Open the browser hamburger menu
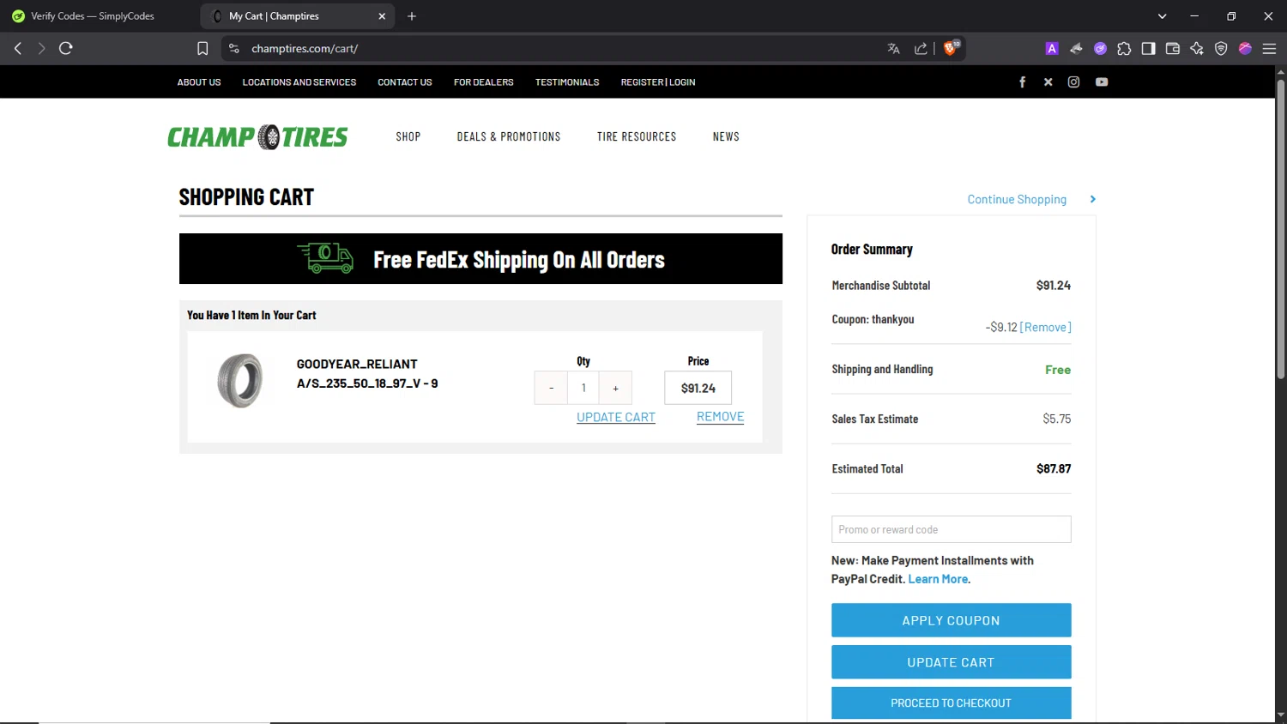This screenshot has width=1287, height=724. click(1269, 49)
